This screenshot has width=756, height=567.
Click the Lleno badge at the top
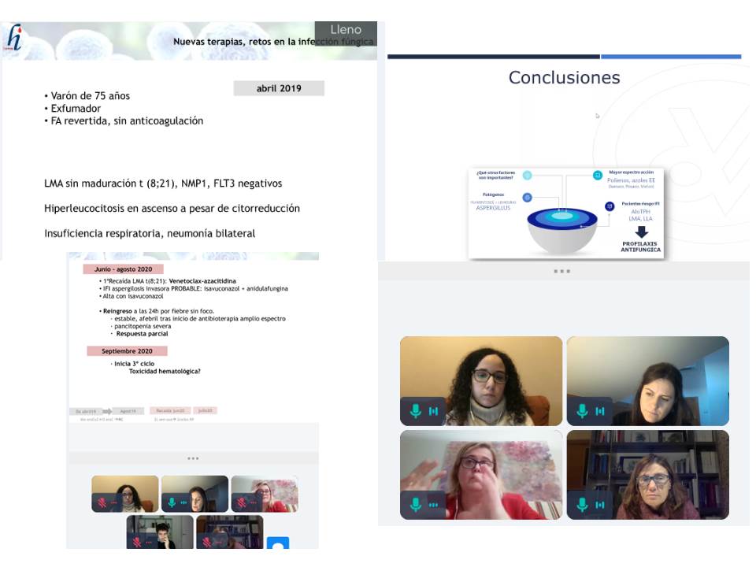pos(346,30)
